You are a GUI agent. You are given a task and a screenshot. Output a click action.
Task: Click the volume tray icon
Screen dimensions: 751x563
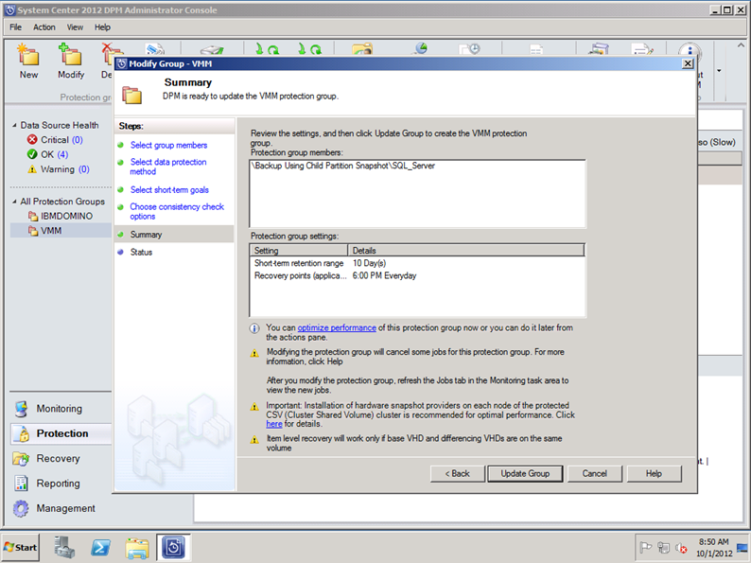click(681, 547)
